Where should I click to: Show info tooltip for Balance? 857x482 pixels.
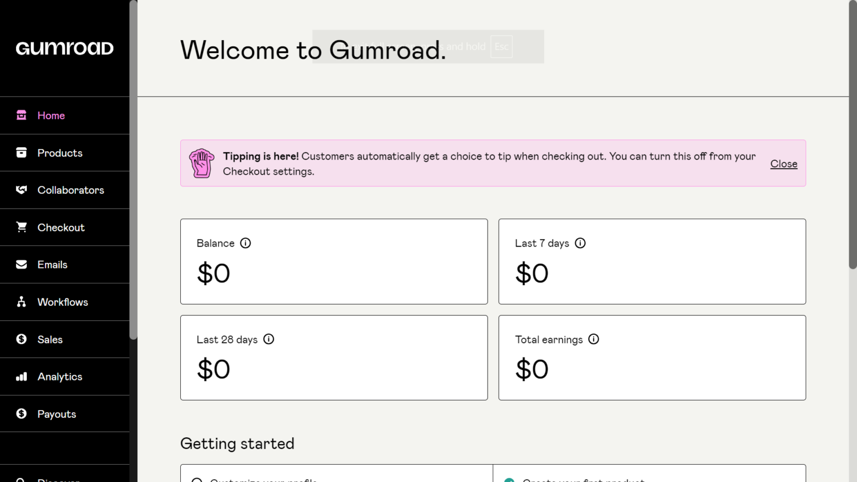coord(245,243)
